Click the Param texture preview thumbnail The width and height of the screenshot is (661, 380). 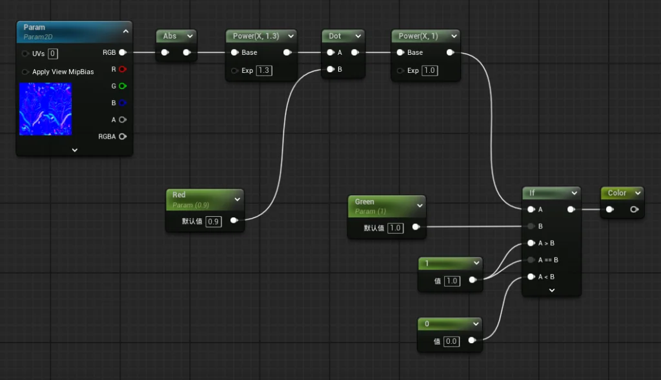click(x=46, y=109)
